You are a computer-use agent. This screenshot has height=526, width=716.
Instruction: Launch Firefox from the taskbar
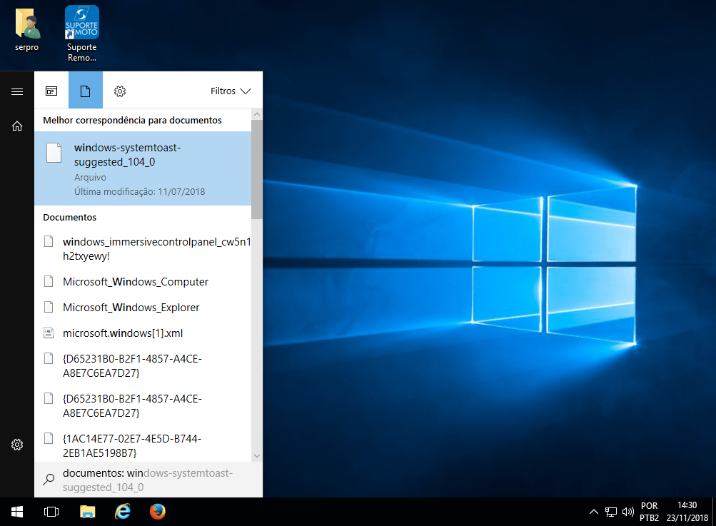tap(157, 512)
